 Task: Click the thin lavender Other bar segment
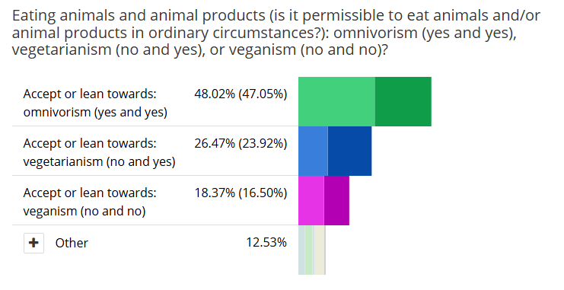(314, 250)
